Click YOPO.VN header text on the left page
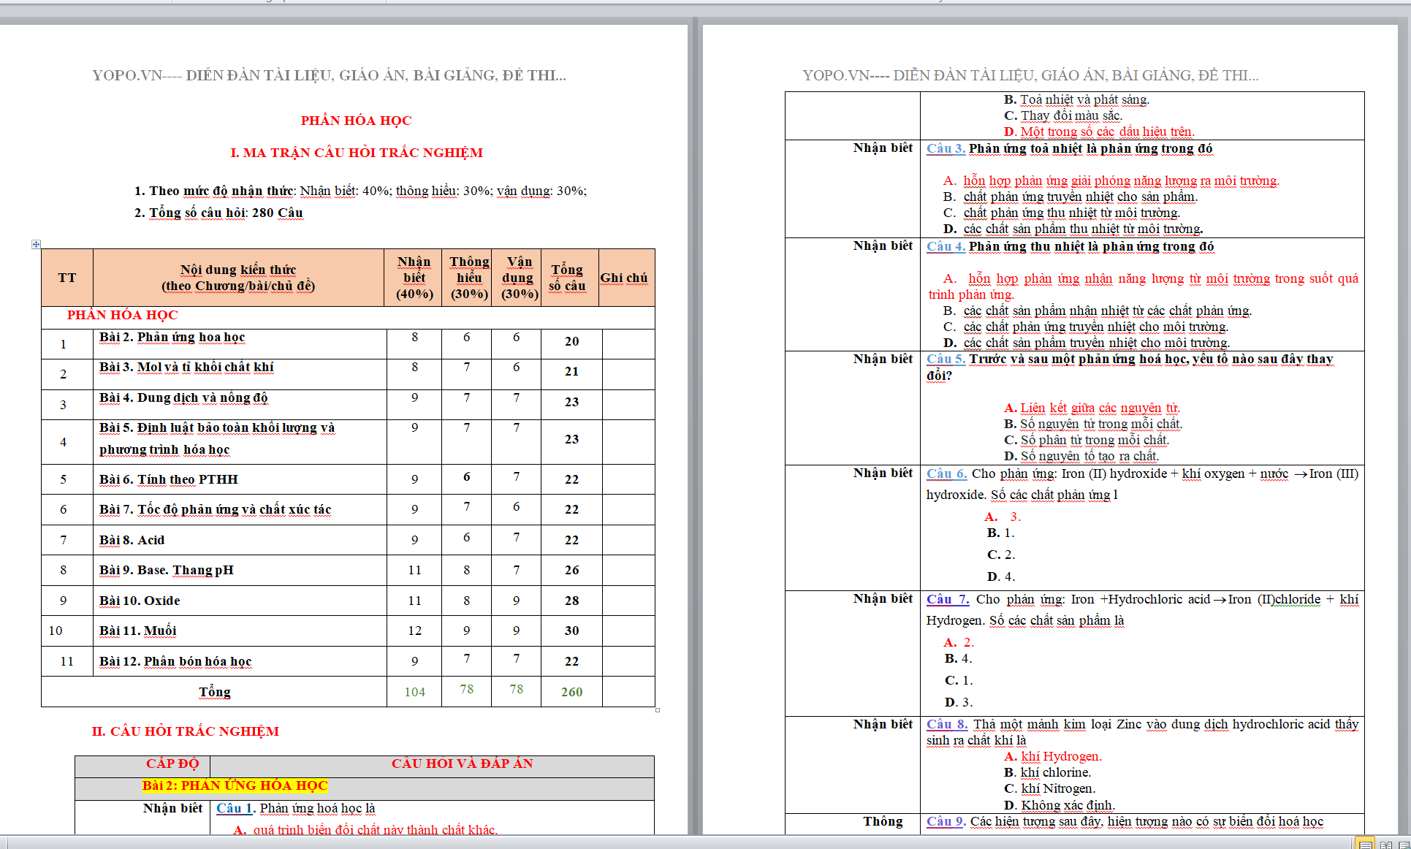 (329, 75)
